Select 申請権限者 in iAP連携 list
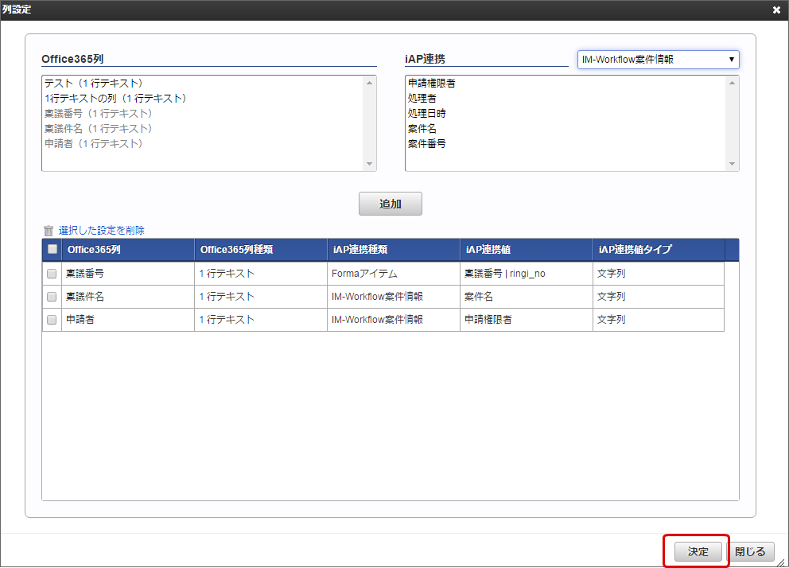The width and height of the screenshot is (789, 568). tap(431, 83)
